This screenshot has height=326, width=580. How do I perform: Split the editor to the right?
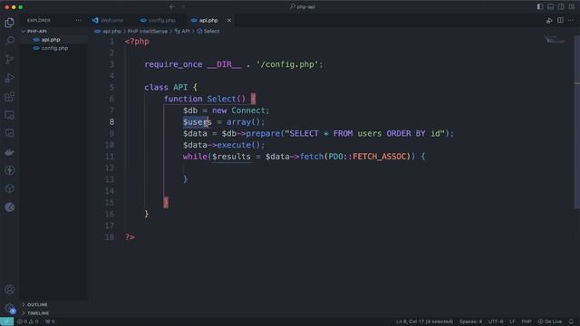click(x=560, y=20)
